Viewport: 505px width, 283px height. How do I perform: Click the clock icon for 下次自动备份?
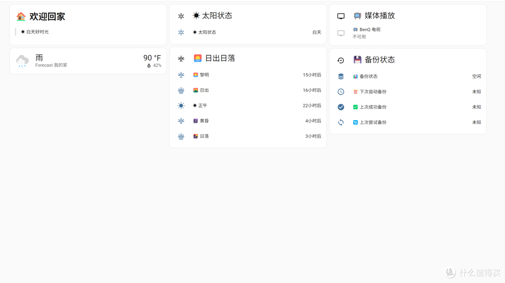pos(341,92)
